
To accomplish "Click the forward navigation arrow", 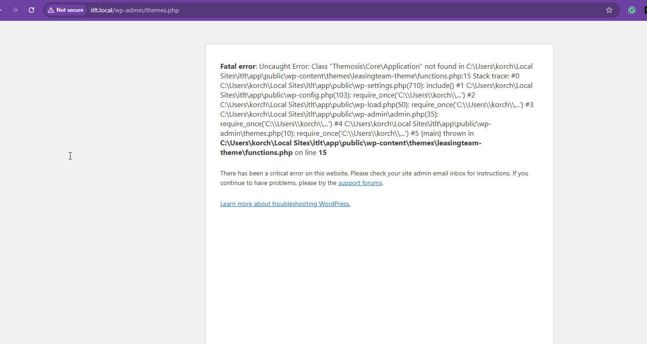I will [15, 10].
